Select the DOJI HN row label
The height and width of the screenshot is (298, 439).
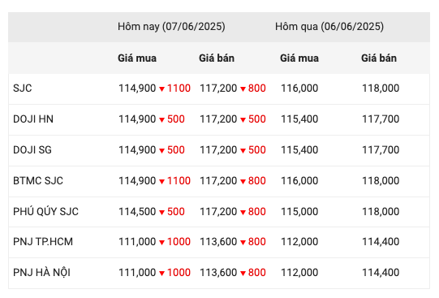click(x=33, y=119)
